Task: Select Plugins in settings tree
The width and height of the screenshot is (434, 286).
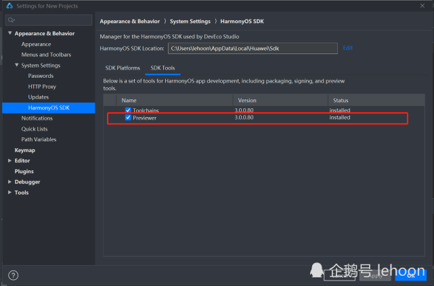Action: [24, 171]
